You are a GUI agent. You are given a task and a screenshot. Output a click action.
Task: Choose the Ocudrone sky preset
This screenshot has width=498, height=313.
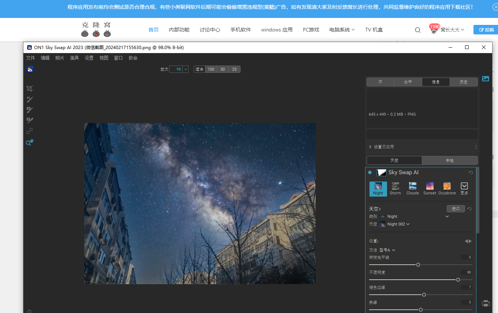pos(447,189)
